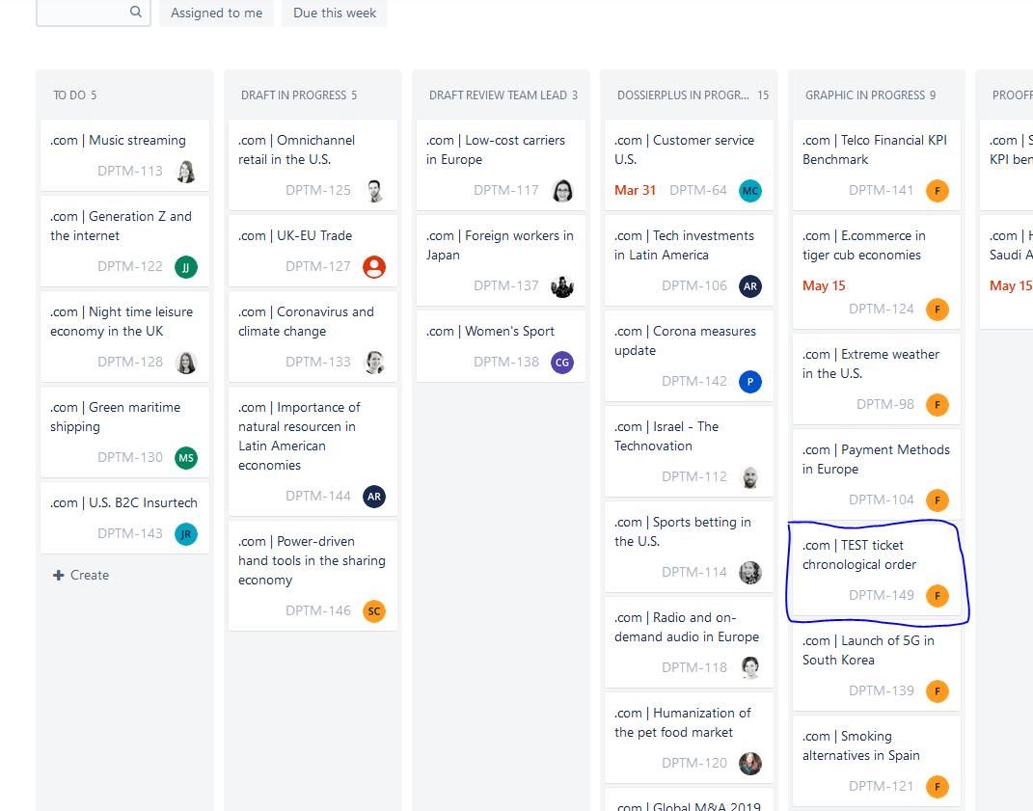Select the Women's Sport card

pyautogui.click(x=501, y=346)
